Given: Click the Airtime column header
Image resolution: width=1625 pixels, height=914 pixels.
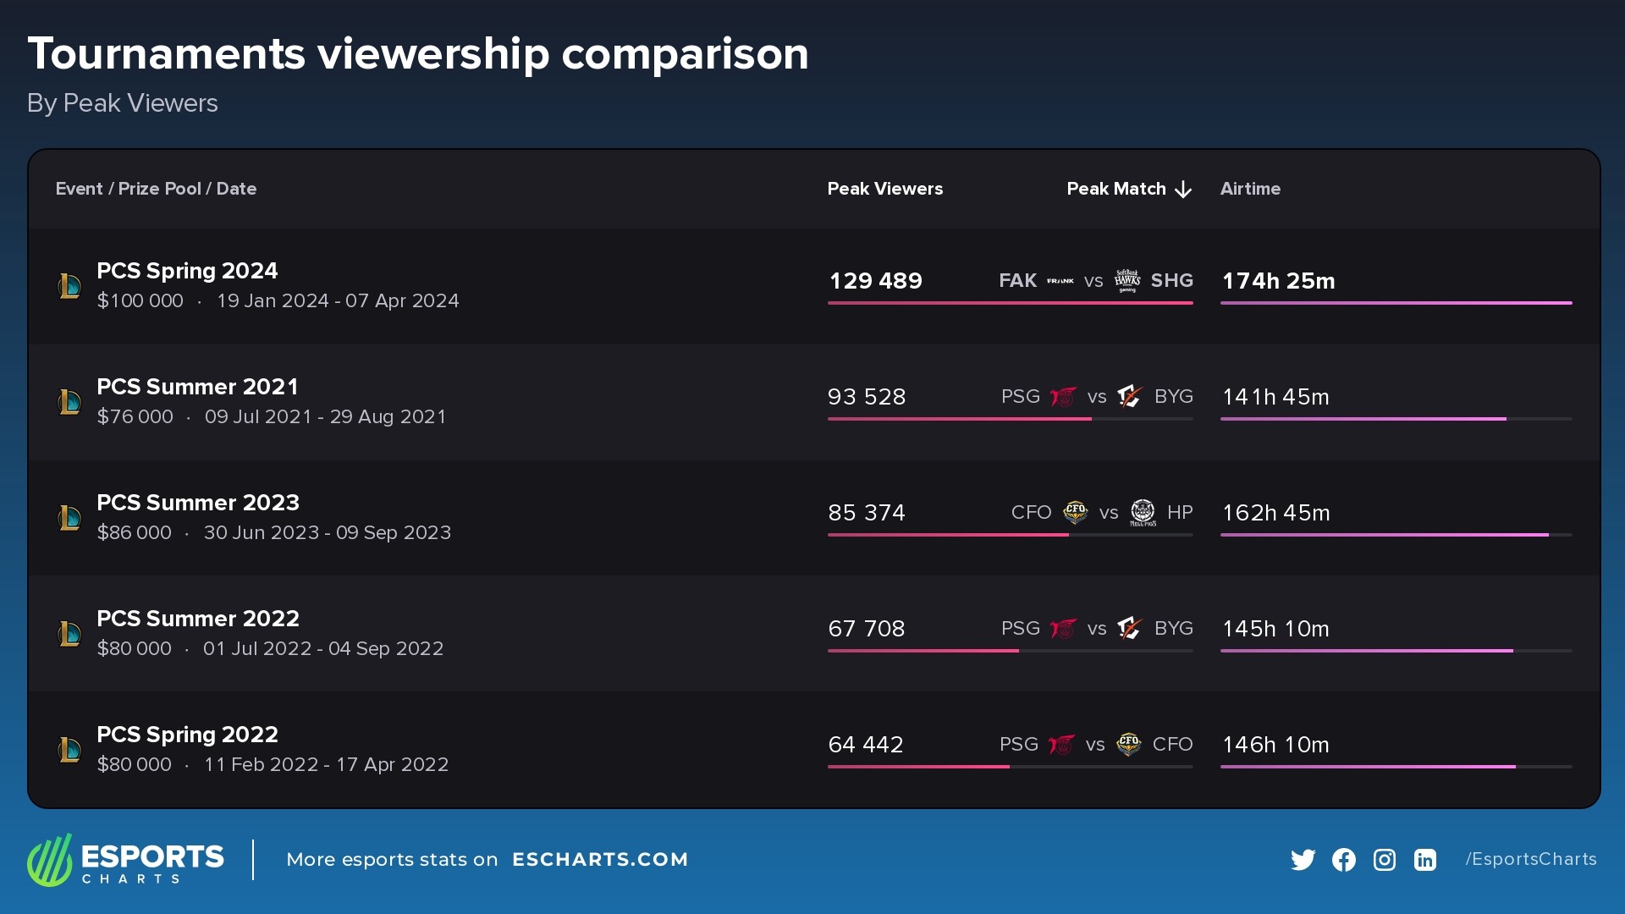Looking at the screenshot, I should pyautogui.click(x=1250, y=189).
